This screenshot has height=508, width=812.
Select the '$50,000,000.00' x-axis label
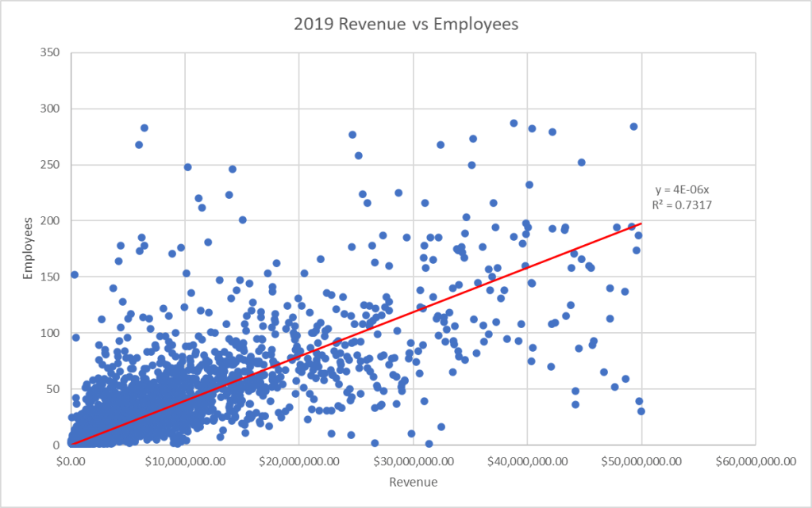[641, 460]
